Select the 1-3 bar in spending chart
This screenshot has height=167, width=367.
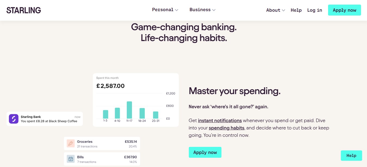click(x=106, y=114)
